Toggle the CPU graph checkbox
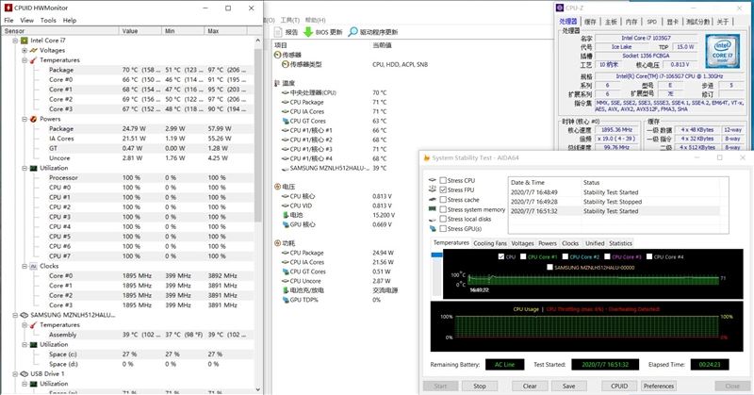 pos(501,256)
